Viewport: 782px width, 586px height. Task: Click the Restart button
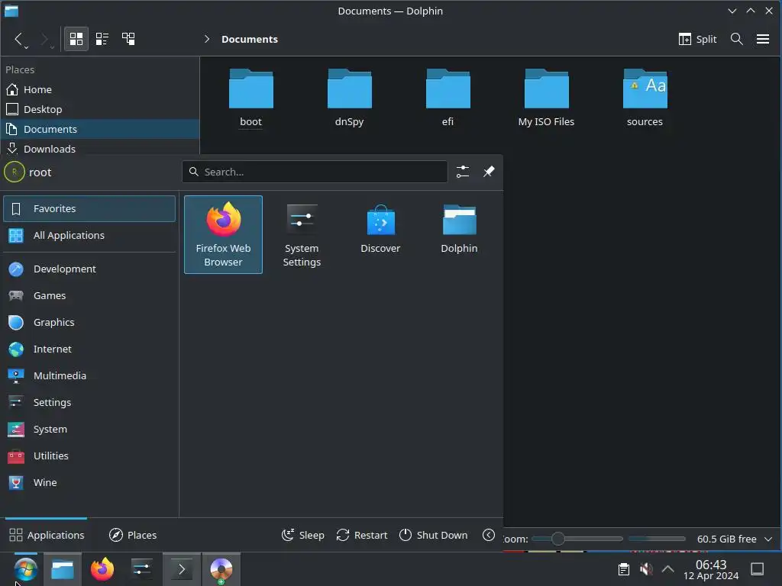click(361, 535)
